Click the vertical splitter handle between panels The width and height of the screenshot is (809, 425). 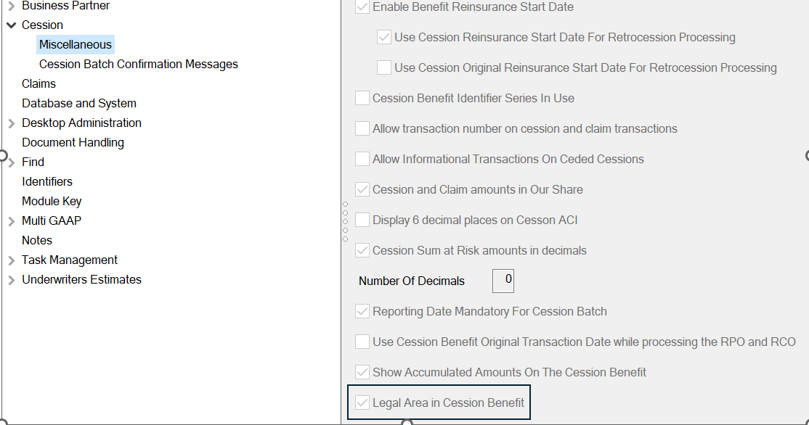345,221
